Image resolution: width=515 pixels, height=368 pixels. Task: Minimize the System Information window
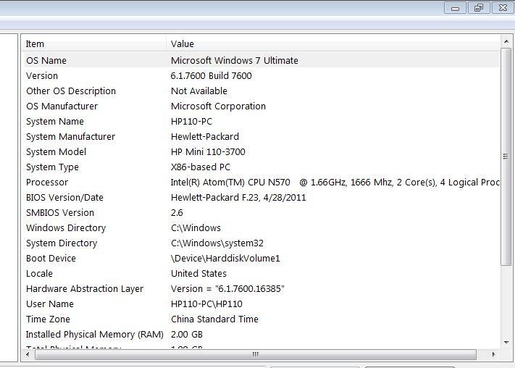pyautogui.click(x=455, y=8)
